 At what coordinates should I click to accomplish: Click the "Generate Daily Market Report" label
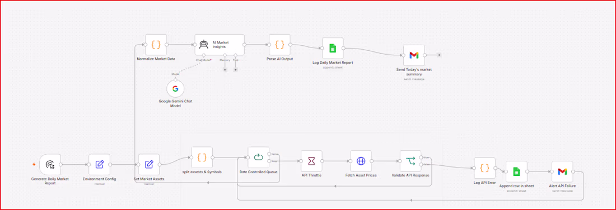(x=50, y=180)
